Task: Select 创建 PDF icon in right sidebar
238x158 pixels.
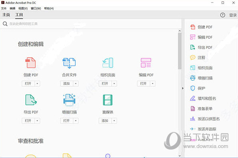Action: point(193,27)
